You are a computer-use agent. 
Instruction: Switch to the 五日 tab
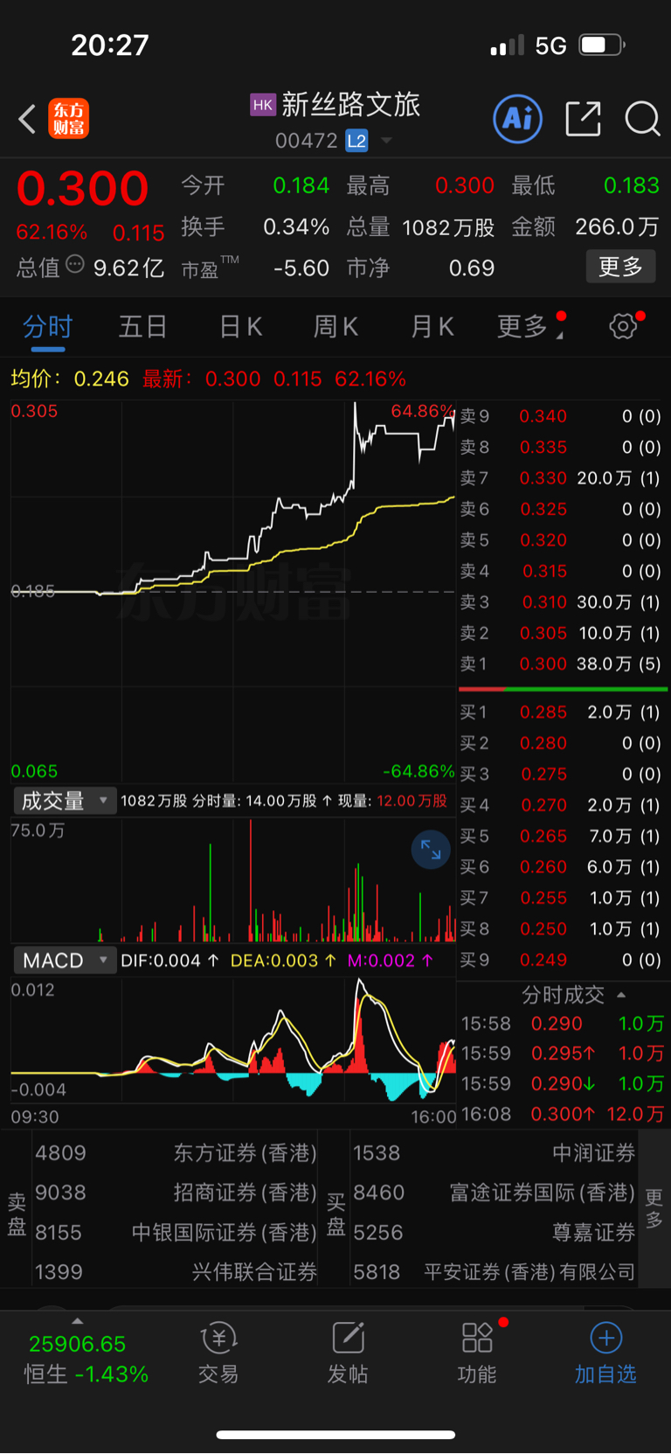[x=142, y=327]
